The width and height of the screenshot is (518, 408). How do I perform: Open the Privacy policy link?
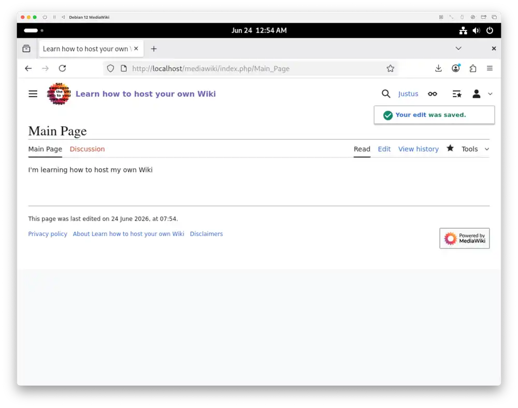[48, 234]
